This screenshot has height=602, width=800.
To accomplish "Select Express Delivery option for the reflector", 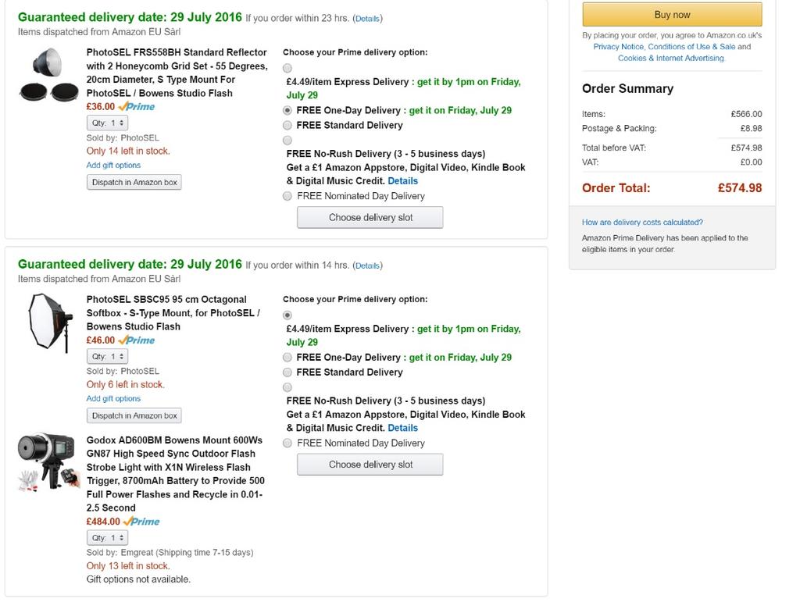I will click(x=288, y=68).
